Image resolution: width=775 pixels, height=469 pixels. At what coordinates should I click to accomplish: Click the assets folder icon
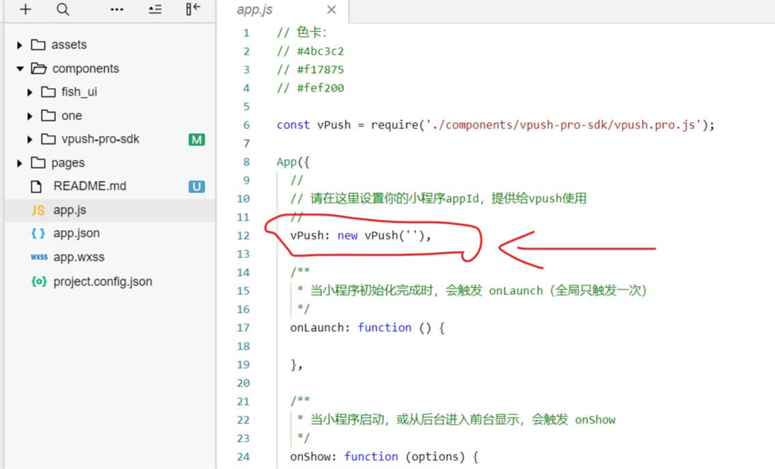(x=38, y=44)
